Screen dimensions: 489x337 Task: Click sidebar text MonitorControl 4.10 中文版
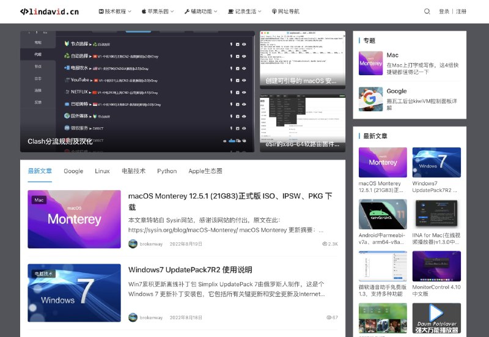436,291
